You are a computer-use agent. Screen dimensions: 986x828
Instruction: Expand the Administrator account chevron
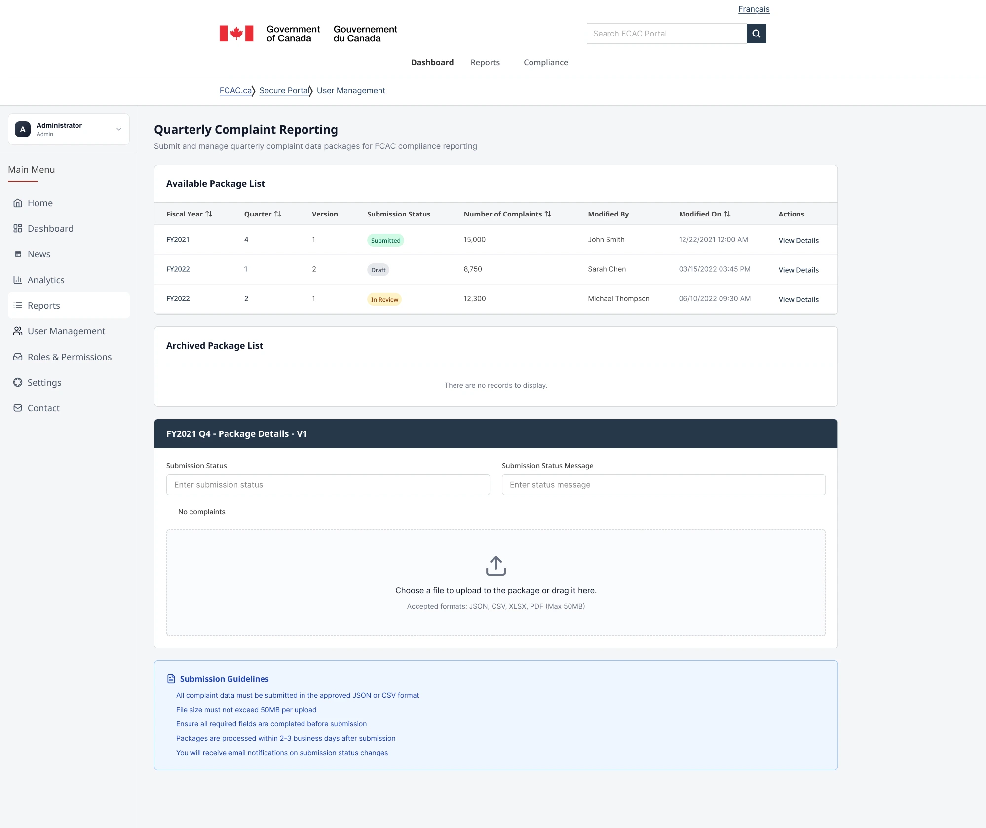(119, 129)
